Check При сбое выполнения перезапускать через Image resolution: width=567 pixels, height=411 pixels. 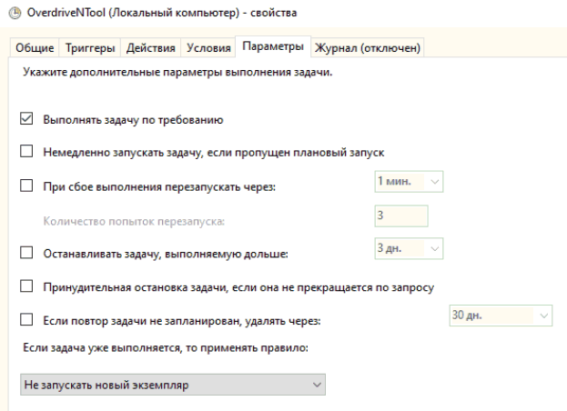(x=26, y=185)
